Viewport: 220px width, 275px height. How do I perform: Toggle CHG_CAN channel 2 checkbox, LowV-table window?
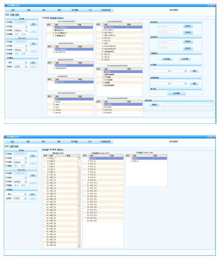tap(23, 53)
